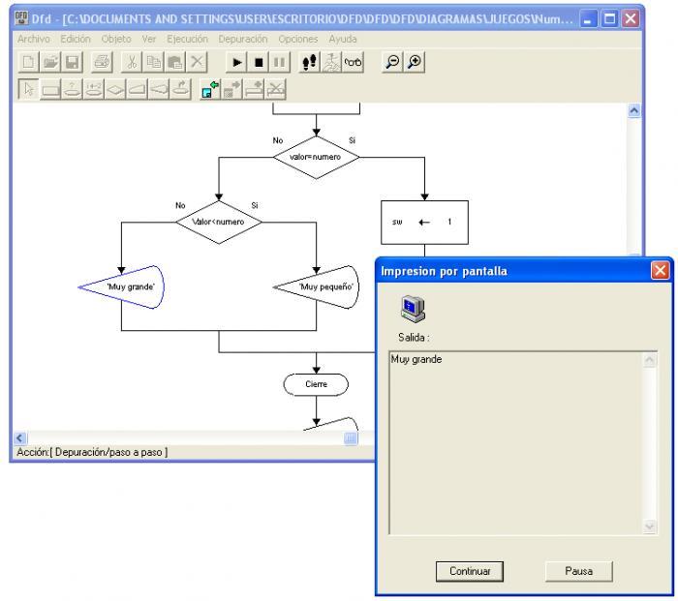Click the New diagram icon

click(28, 62)
